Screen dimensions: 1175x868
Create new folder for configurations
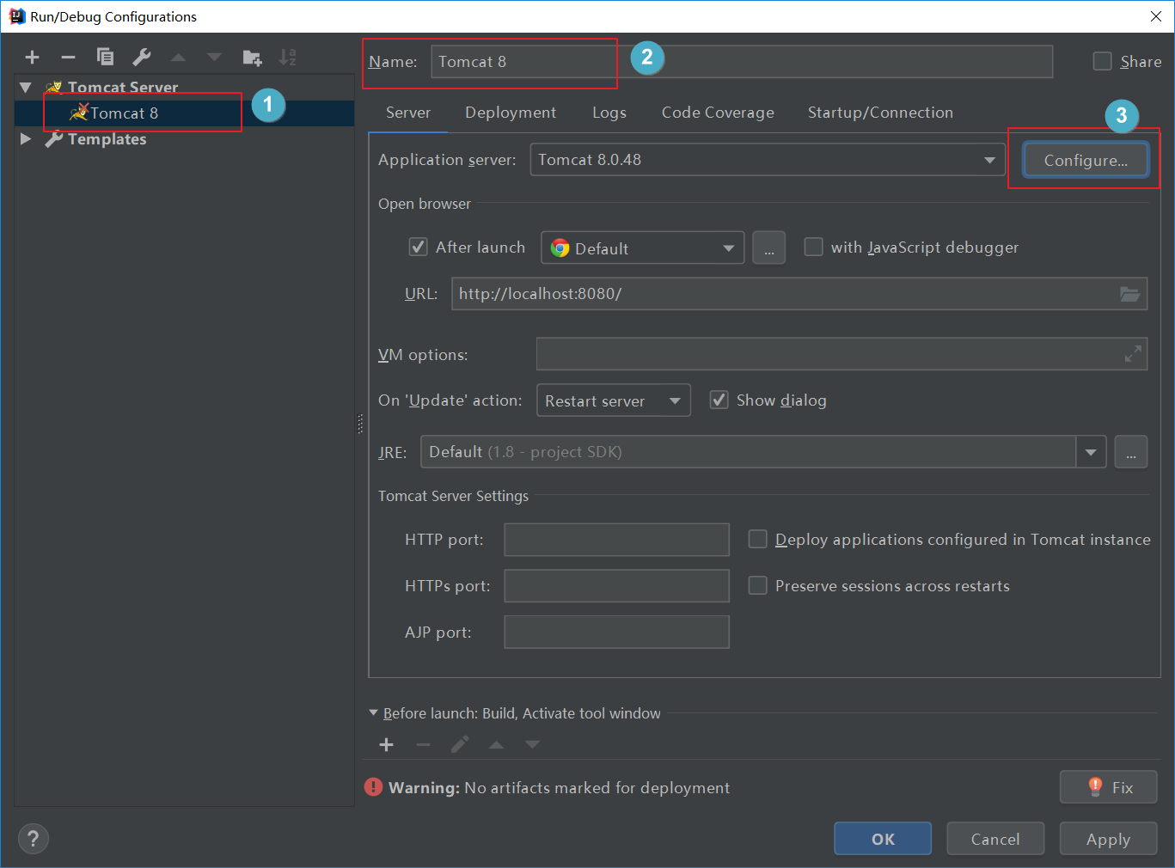[252, 58]
